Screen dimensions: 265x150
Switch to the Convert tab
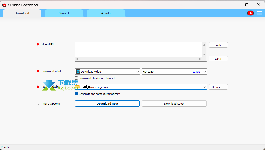(x=64, y=13)
